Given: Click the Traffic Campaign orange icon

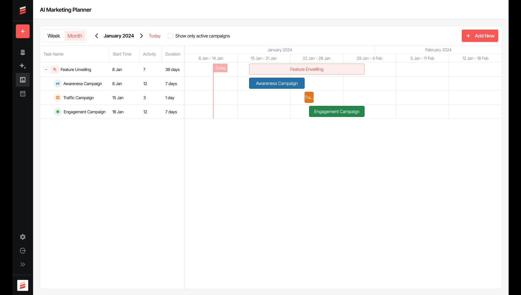Looking at the screenshot, I should (x=58, y=98).
